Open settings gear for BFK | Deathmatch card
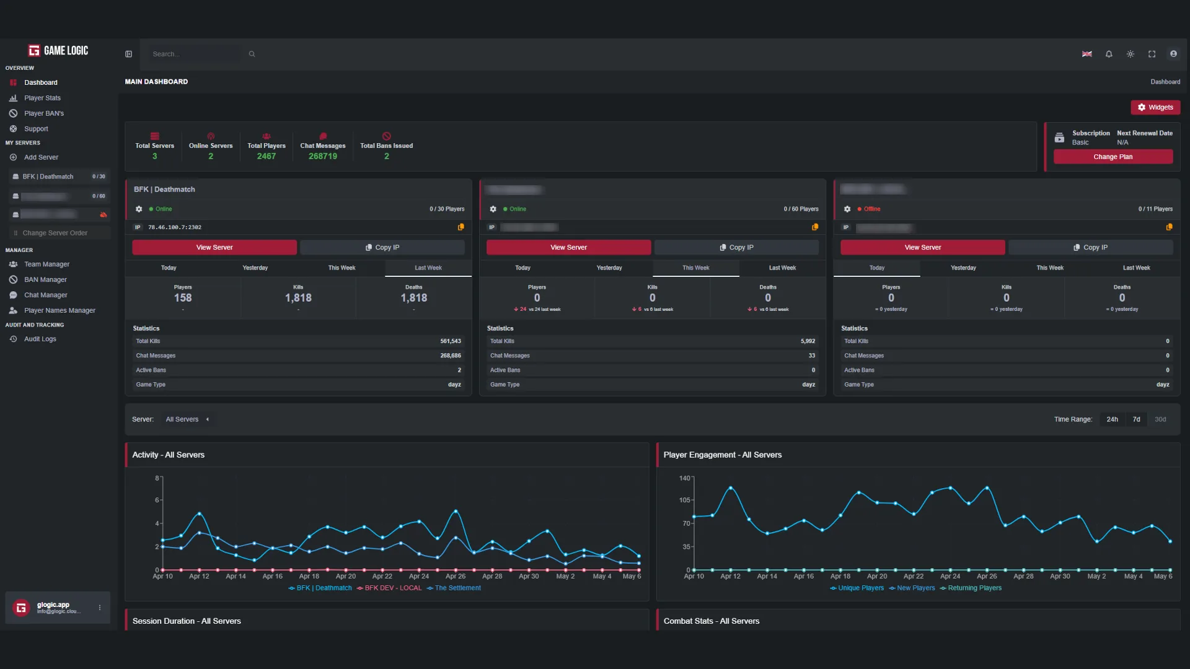This screenshot has height=669, width=1190. click(x=139, y=209)
